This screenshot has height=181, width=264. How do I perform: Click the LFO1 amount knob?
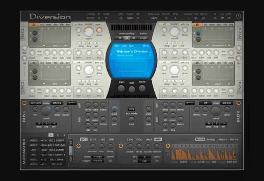(92, 146)
